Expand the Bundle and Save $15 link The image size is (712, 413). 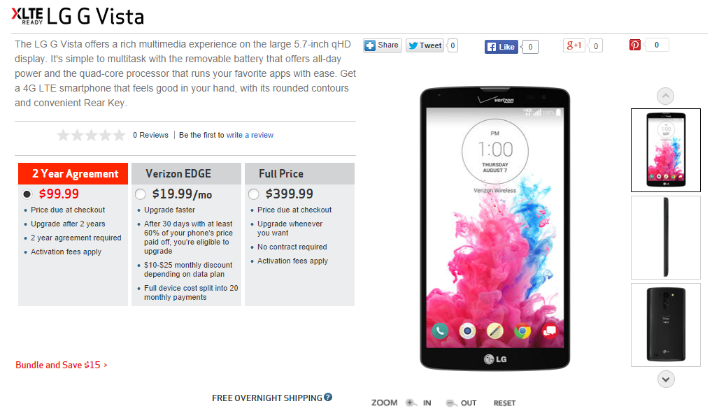point(62,365)
